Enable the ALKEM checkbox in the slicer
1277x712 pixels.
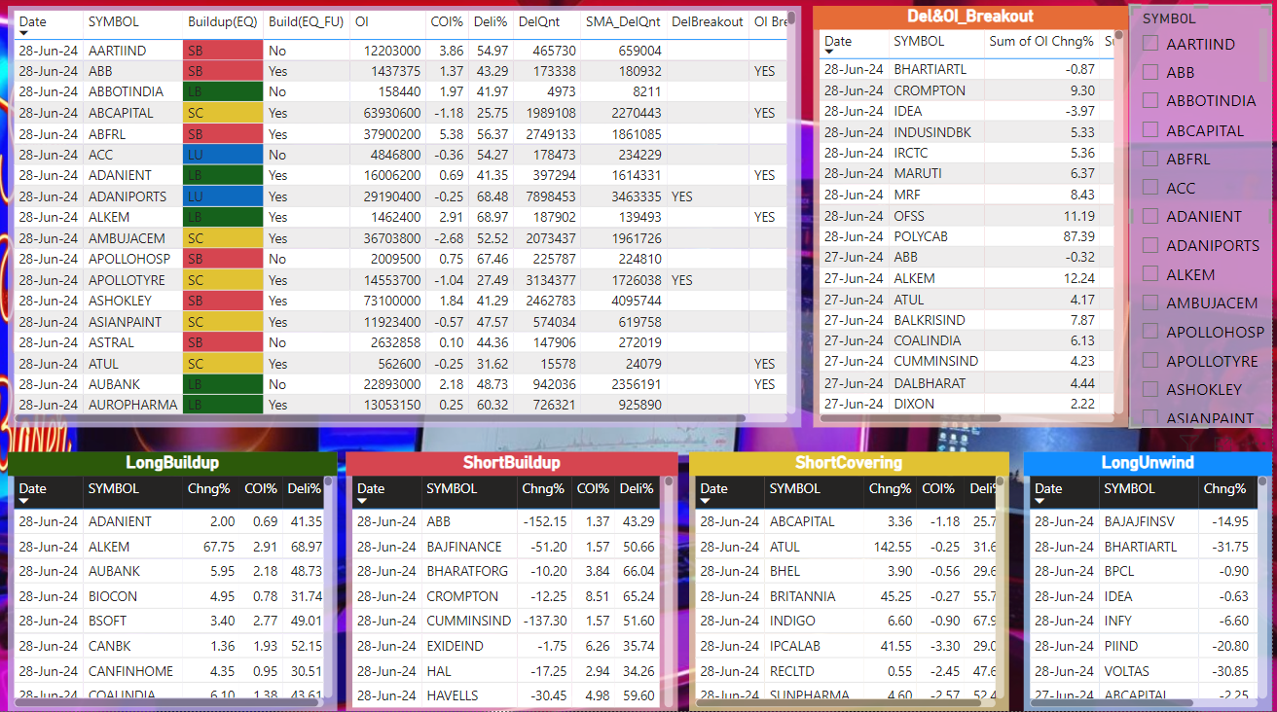click(1150, 274)
